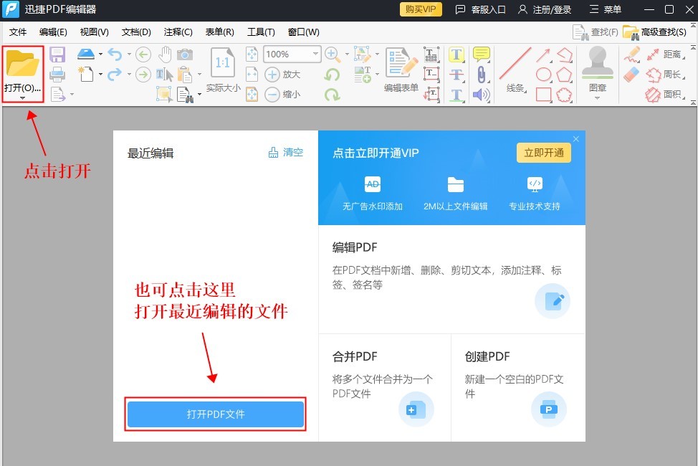The height and width of the screenshot is (466, 698).
Task: Select the 距离 distance measurement tool
Action: coord(666,54)
